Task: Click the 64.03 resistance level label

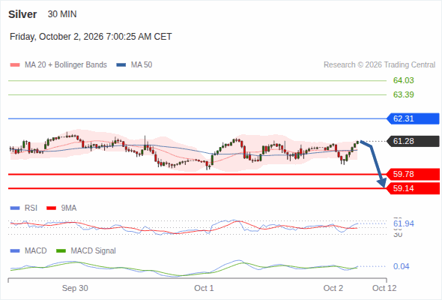Action: pyautogui.click(x=403, y=80)
